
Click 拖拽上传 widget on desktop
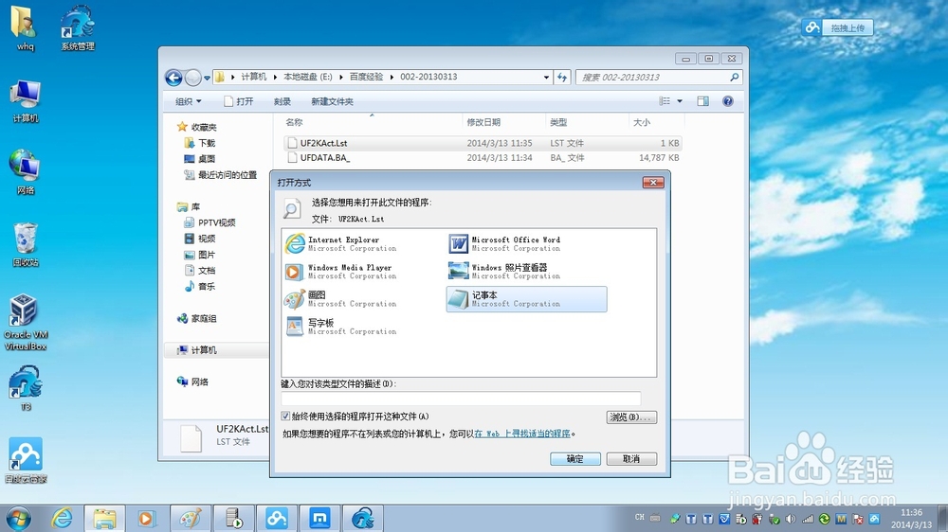pyautogui.click(x=838, y=27)
